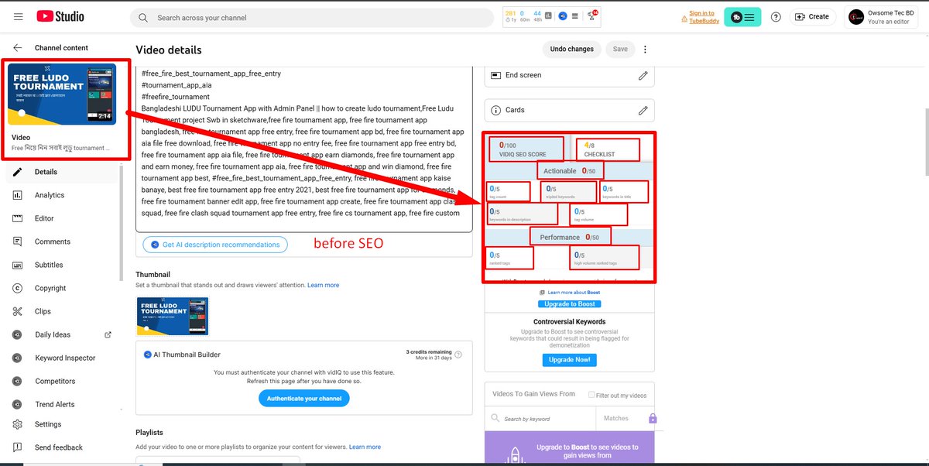Open the hamburger navigation menu
The width and height of the screenshot is (929, 466).
tap(18, 16)
